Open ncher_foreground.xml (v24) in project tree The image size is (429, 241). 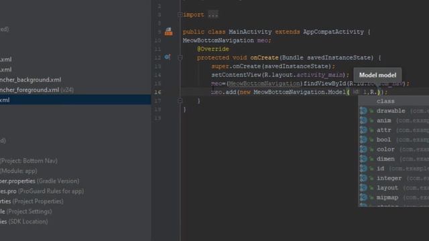(37, 90)
